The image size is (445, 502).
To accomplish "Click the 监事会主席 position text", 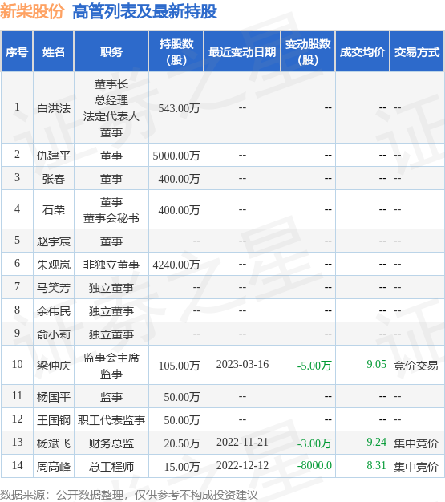I will (111, 358).
